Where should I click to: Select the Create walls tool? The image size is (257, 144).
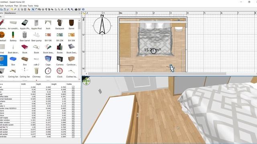pyautogui.click(x=39, y=10)
